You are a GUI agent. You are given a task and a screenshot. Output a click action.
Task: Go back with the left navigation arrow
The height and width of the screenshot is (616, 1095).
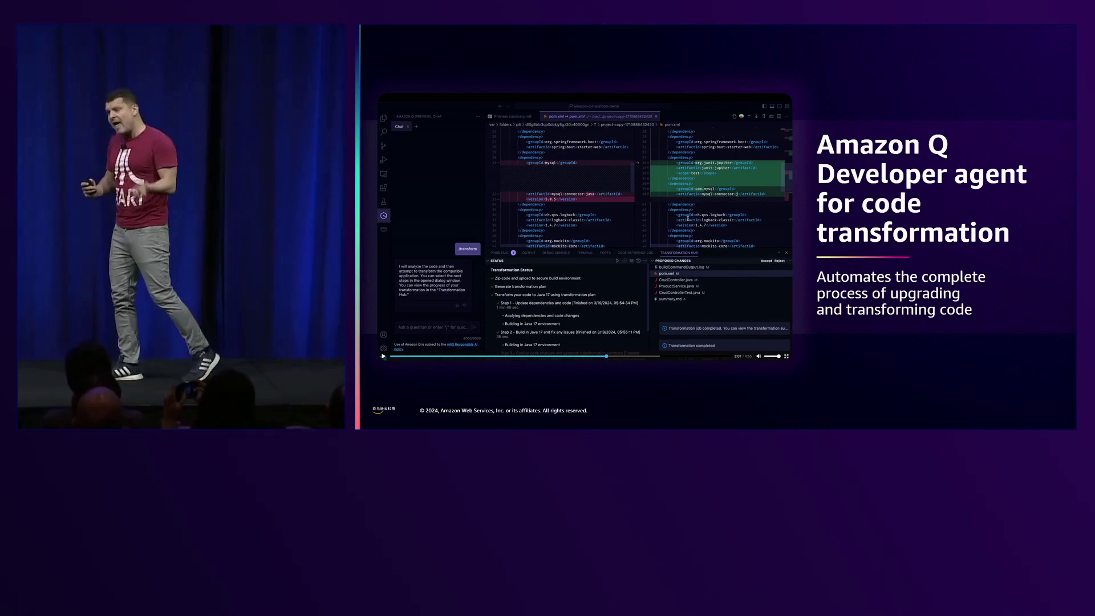click(x=500, y=106)
